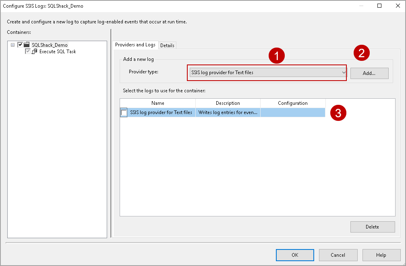Click the Add button

point(369,73)
